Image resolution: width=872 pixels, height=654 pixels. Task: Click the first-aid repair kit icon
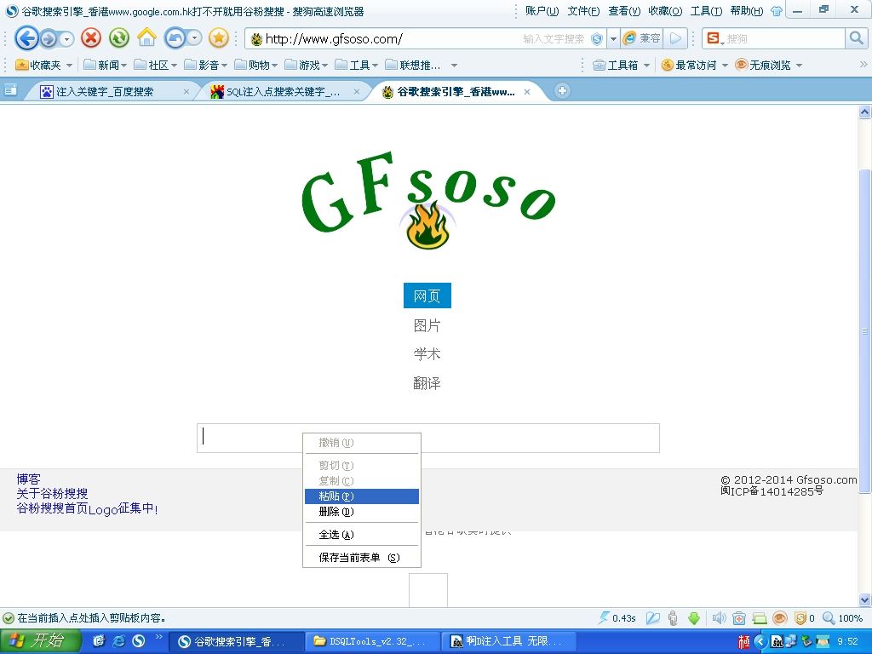click(x=738, y=618)
